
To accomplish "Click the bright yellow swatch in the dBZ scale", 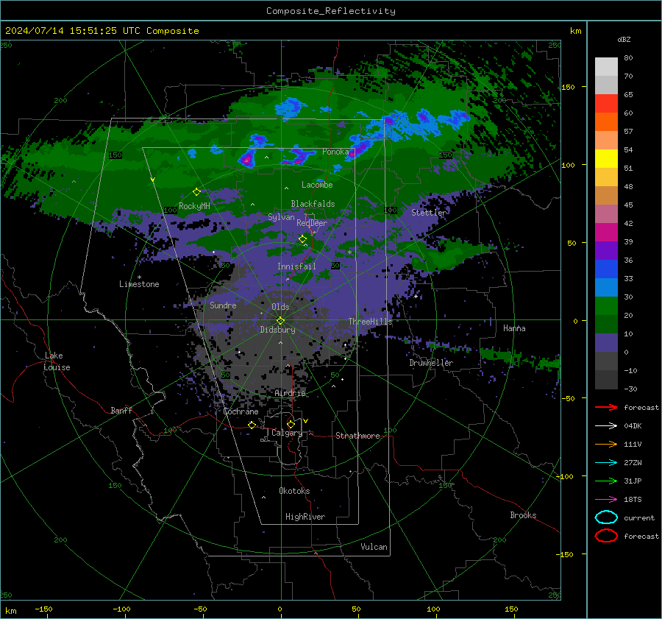I will (606, 159).
